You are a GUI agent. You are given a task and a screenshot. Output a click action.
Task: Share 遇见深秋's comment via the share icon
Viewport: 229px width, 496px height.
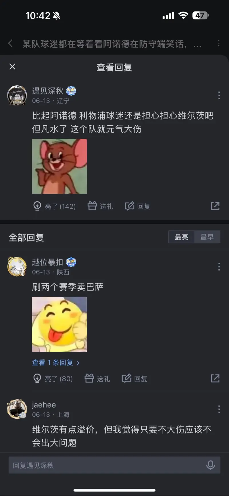[215, 206]
